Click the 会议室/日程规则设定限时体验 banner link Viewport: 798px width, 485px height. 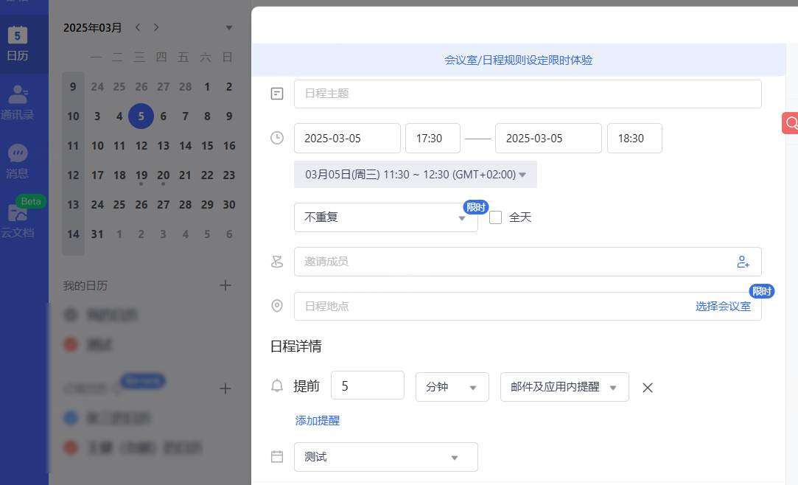pyautogui.click(x=518, y=60)
